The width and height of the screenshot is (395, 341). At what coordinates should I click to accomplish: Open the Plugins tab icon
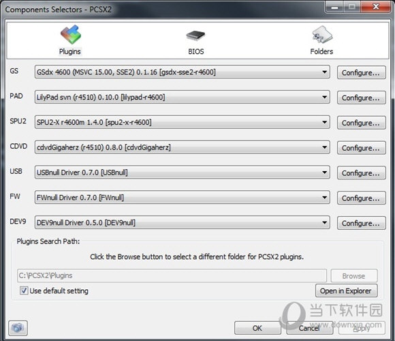pos(71,35)
